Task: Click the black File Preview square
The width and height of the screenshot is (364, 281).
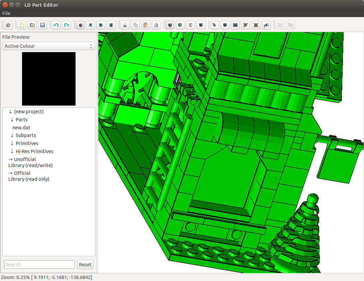Action: (49, 79)
